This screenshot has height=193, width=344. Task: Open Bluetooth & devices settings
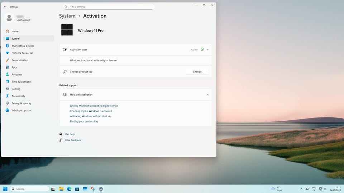pyautogui.click(x=23, y=46)
